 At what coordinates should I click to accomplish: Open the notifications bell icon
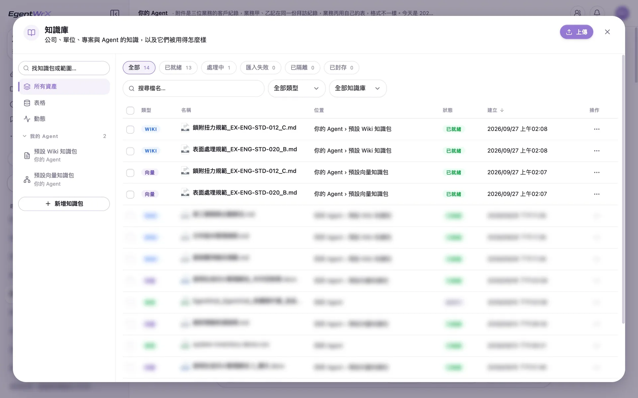click(x=597, y=13)
